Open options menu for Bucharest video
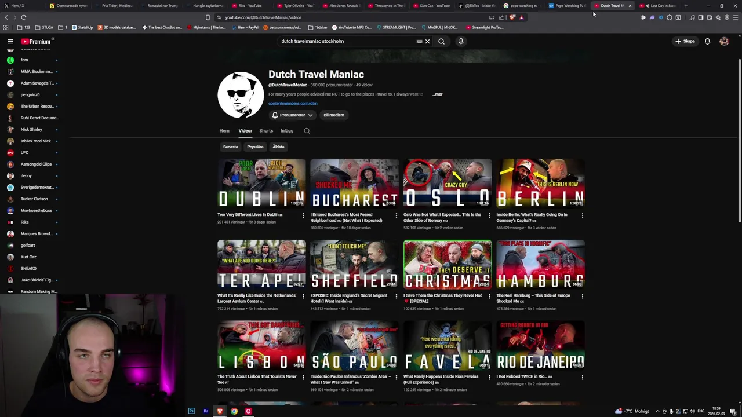Viewport: 742px width, 417px height. 397,215
